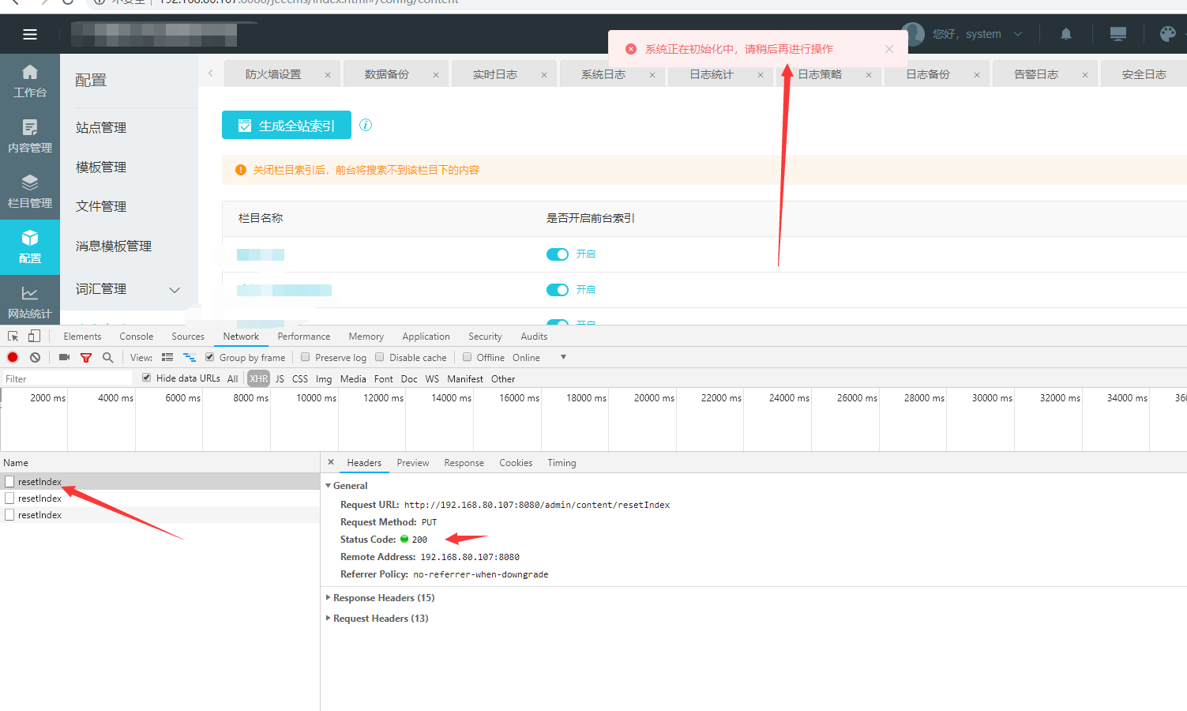Show the network overview view icon
This screenshot has width=1187, height=711.
point(190,358)
